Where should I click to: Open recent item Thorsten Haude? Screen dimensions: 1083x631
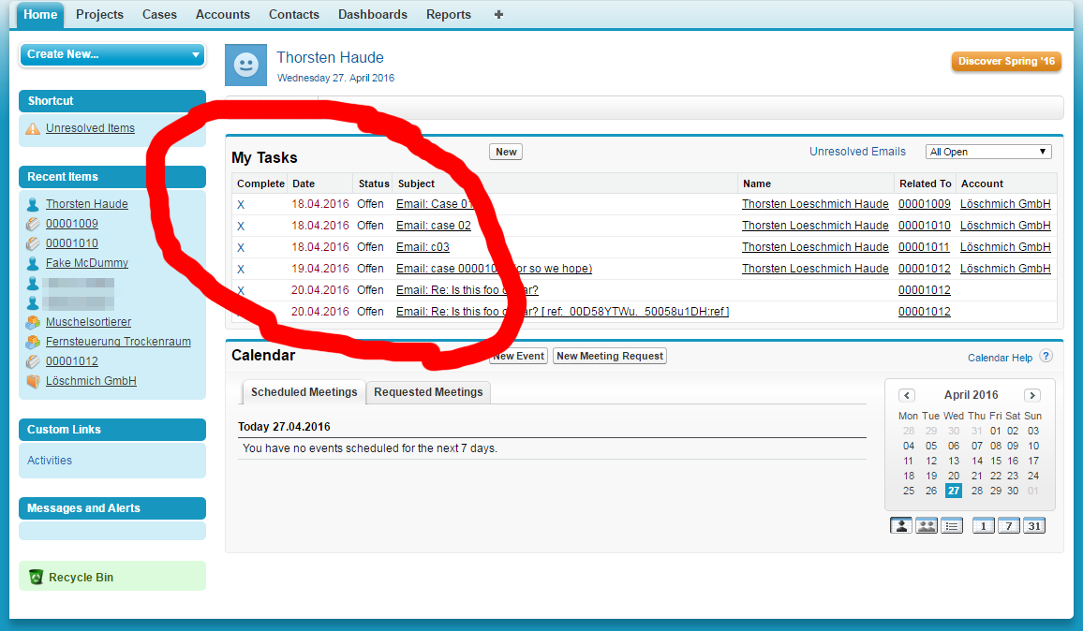pos(86,204)
